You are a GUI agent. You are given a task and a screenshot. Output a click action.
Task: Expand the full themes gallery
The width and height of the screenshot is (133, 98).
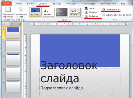pos(83,16)
